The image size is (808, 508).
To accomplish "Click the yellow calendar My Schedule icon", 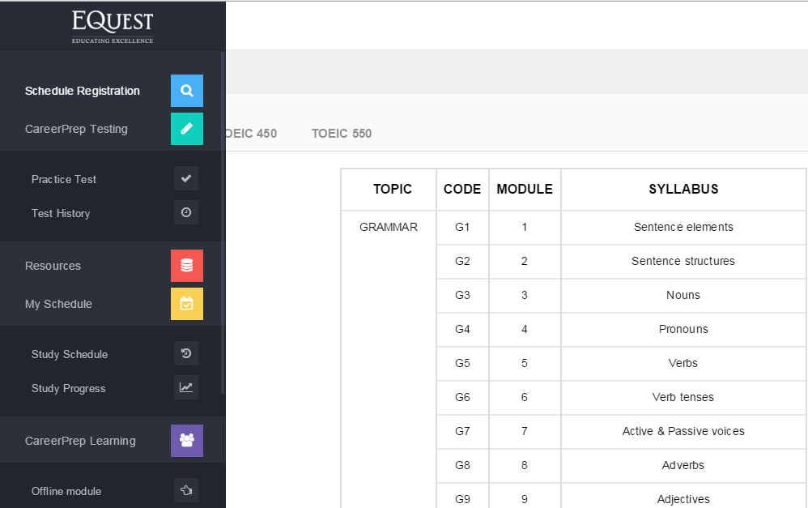I will tap(186, 304).
